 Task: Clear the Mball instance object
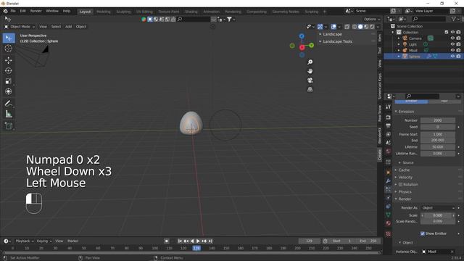tap(452, 252)
